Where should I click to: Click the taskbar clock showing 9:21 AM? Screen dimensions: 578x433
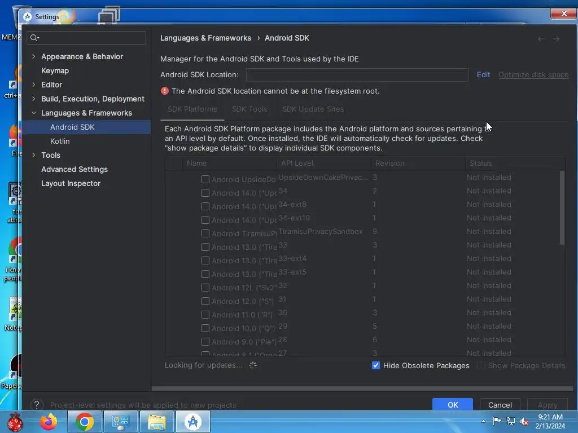[x=550, y=421]
